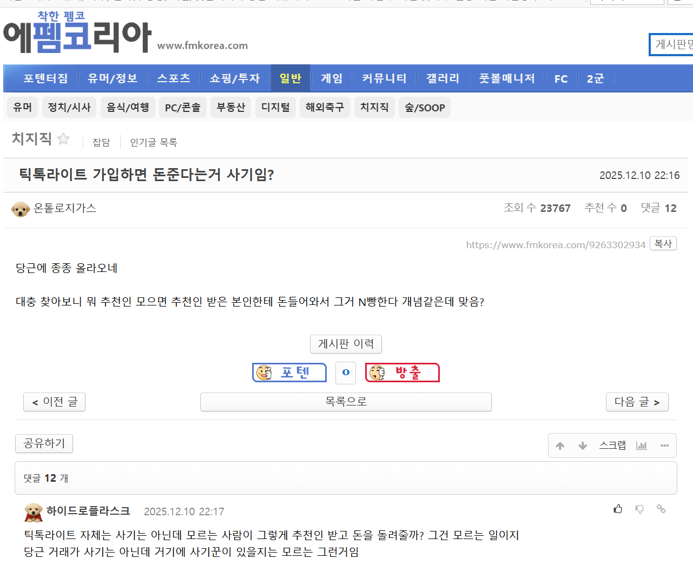Click author 온톨로지가스's puppy avatar
The width and height of the screenshot is (693, 565).
pos(21,209)
